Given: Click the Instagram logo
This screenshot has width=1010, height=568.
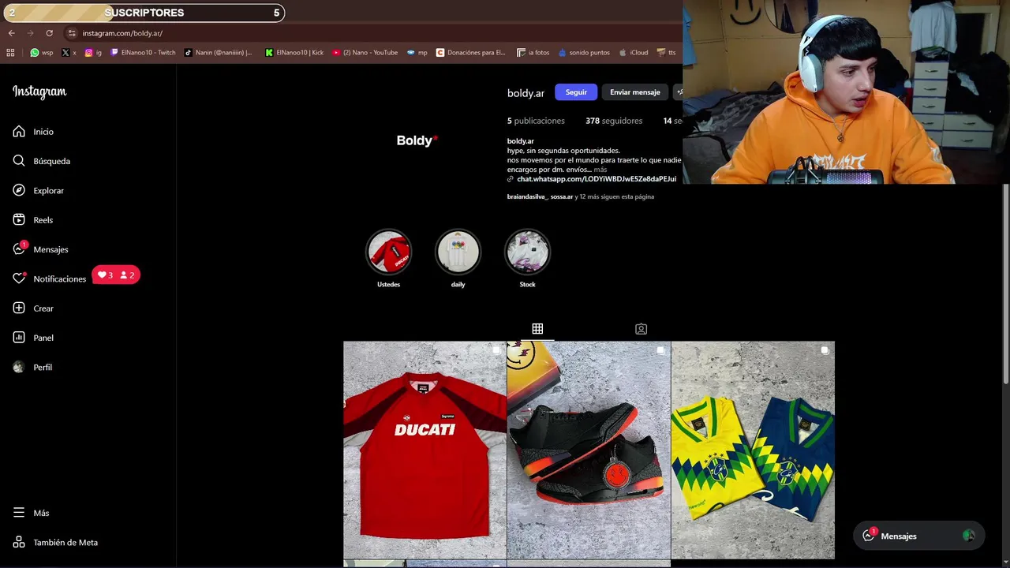Looking at the screenshot, I should 39,92.
